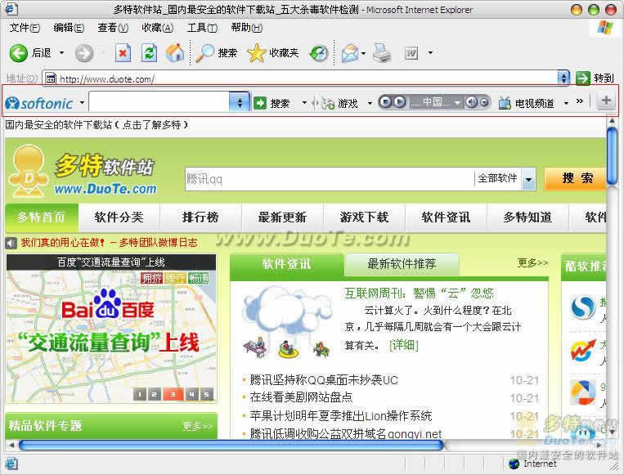
Task: Open the History clock icon
Action: [319, 53]
